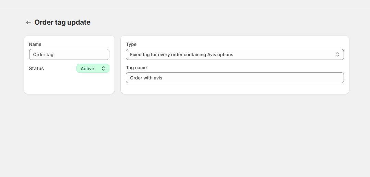Click the "Order tag" text inside the Name field

(43, 54)
